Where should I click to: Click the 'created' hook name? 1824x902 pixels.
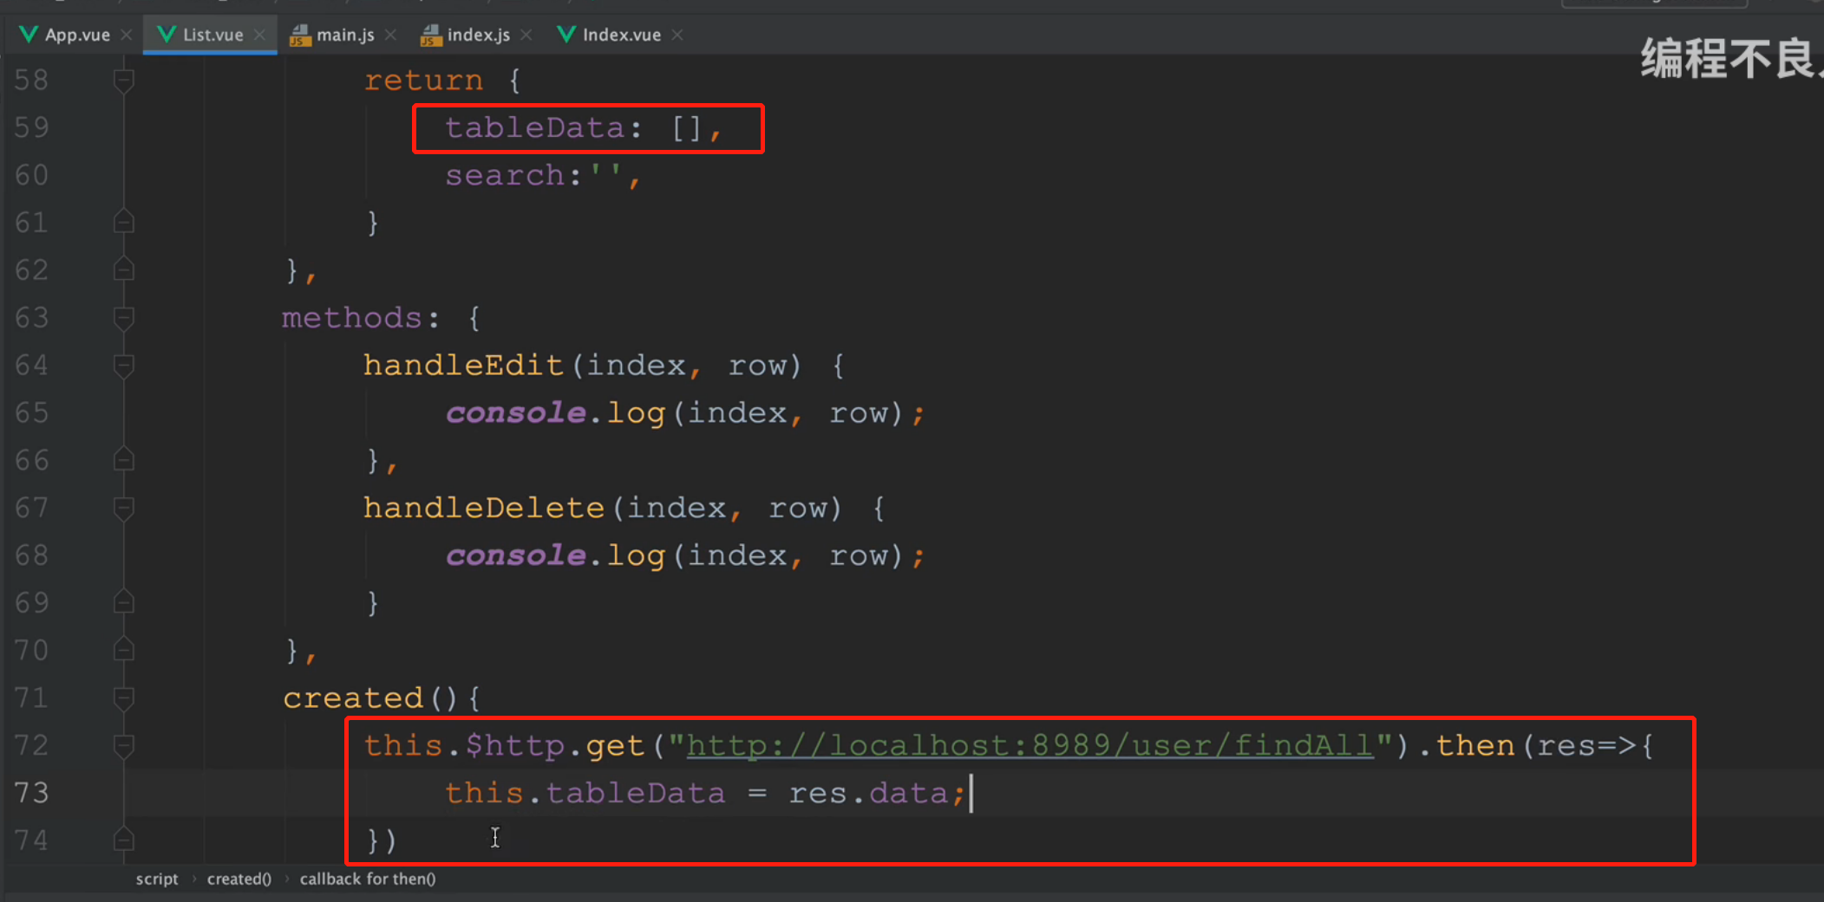[x=353, y=698]
